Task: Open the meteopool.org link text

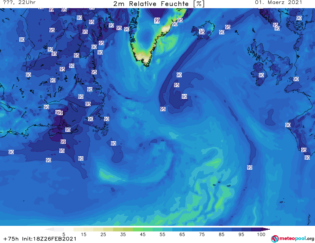Action: coord(297,239)
